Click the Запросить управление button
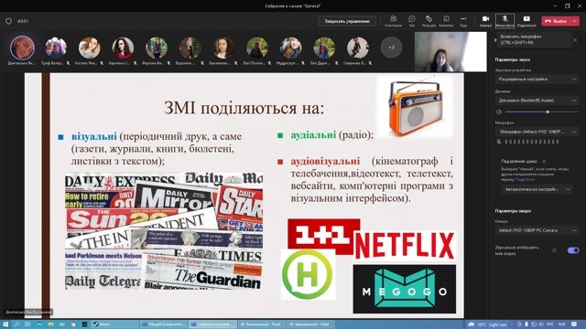This screenshot has height=329, width=586. [347, 21]
